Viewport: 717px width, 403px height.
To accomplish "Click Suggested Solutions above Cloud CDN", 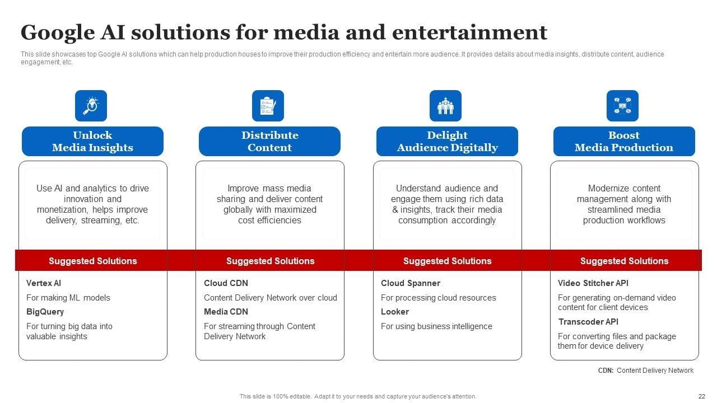I will pos(270,261).
